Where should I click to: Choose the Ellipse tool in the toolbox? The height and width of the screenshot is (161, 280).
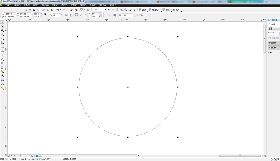tap(2, 51)
